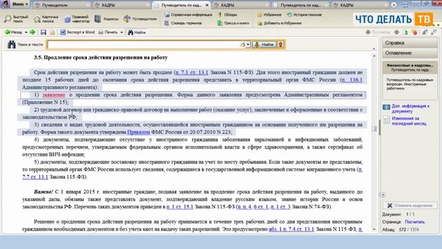Open Словарь терминов
Viewport: 442px width, 249px height.
pos(183,23)
